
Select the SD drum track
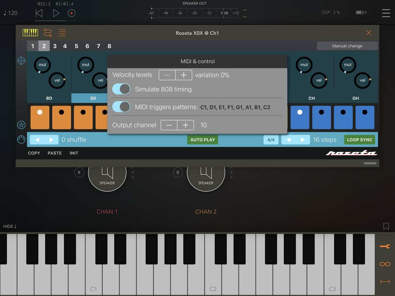(x=90, y=98)
